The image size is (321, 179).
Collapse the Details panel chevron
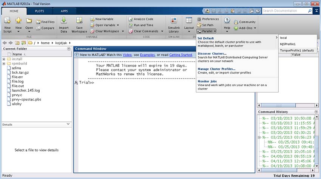[x=68, y=124]
